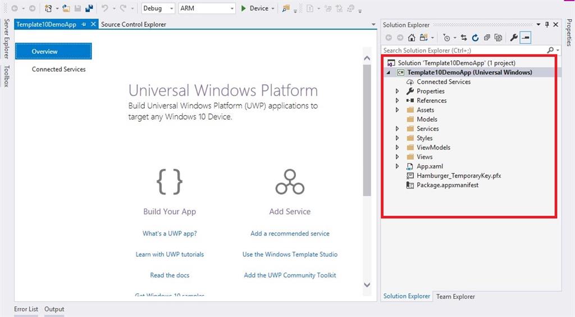Select Solution 'Template10DemoApp' root node
This screenshot has width=575, height=317.
457,63
